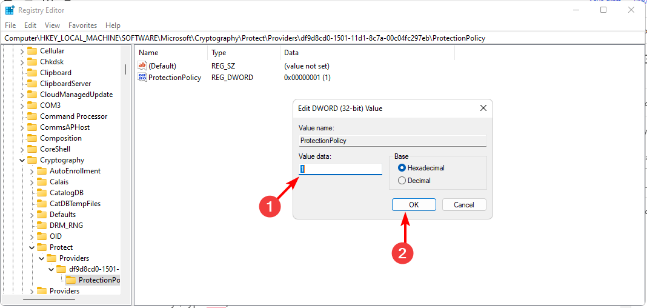Expand the OID key
Screen dimensions: 647x308
pos(32,236)
